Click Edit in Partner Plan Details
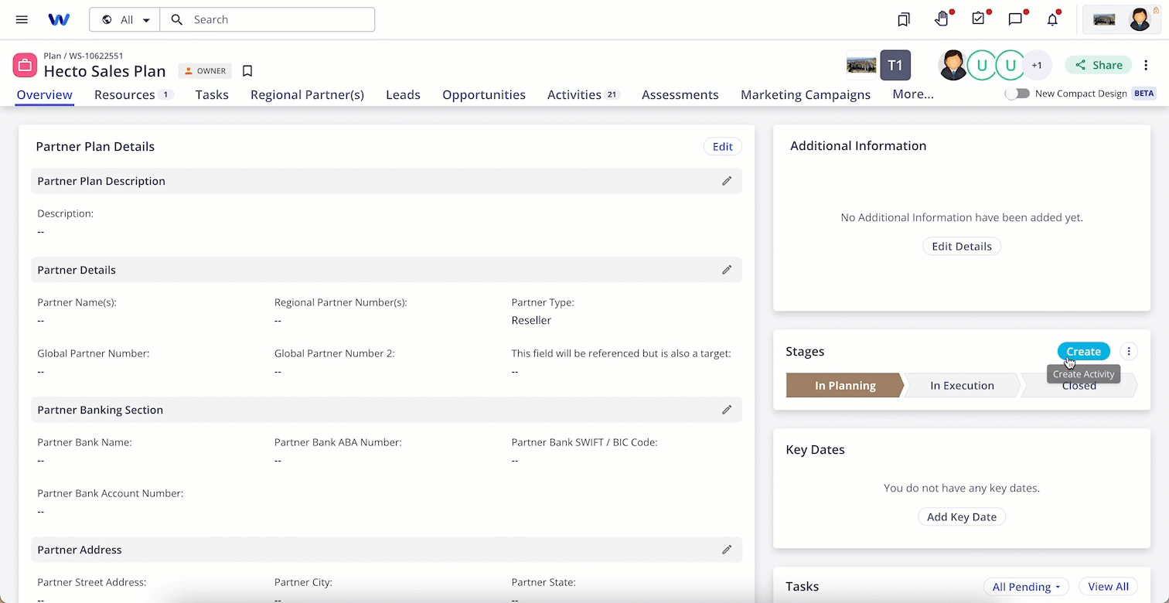1169x603 pixels. pyautogui.click(x=723, y=147)
